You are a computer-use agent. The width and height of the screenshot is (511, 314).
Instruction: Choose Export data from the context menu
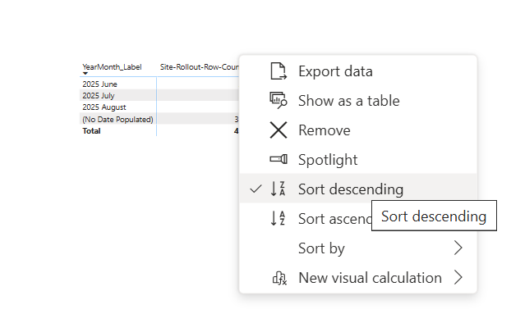[x=358, y=71]
